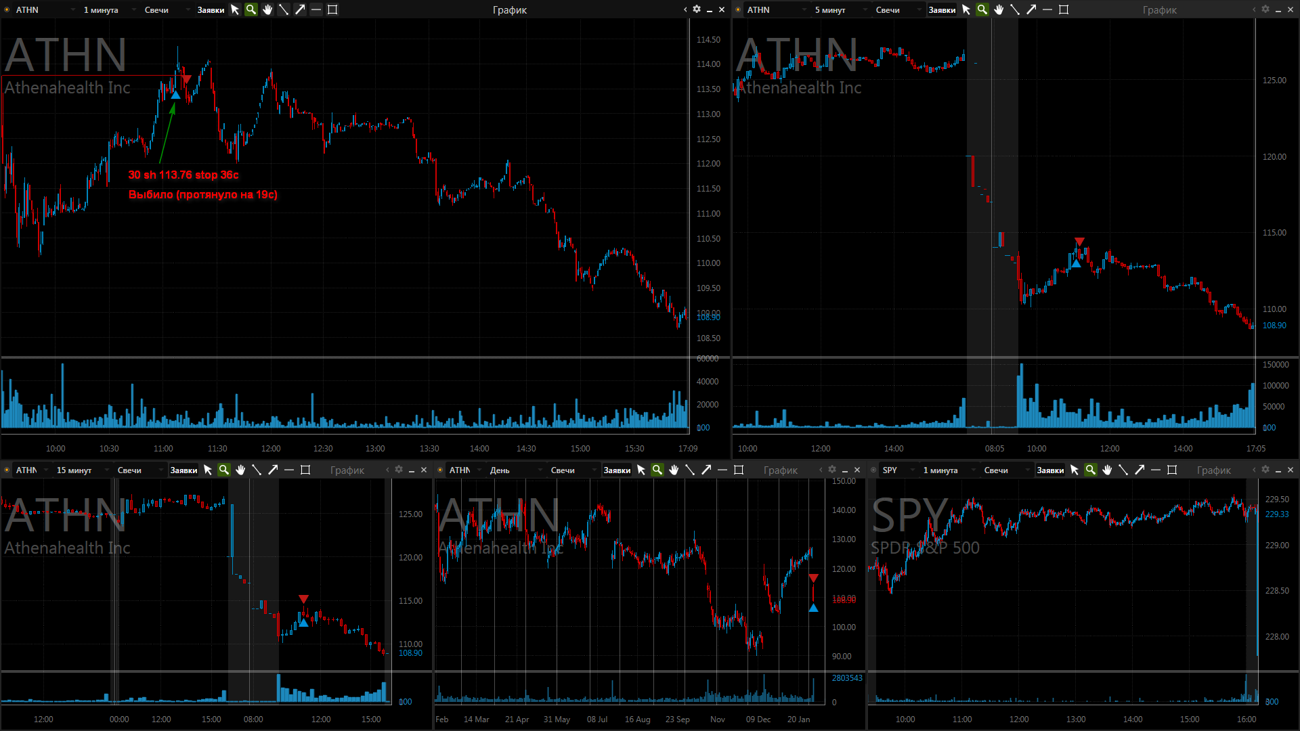Select the hand pan tool in 15 минут chart

tap(240, 470)
